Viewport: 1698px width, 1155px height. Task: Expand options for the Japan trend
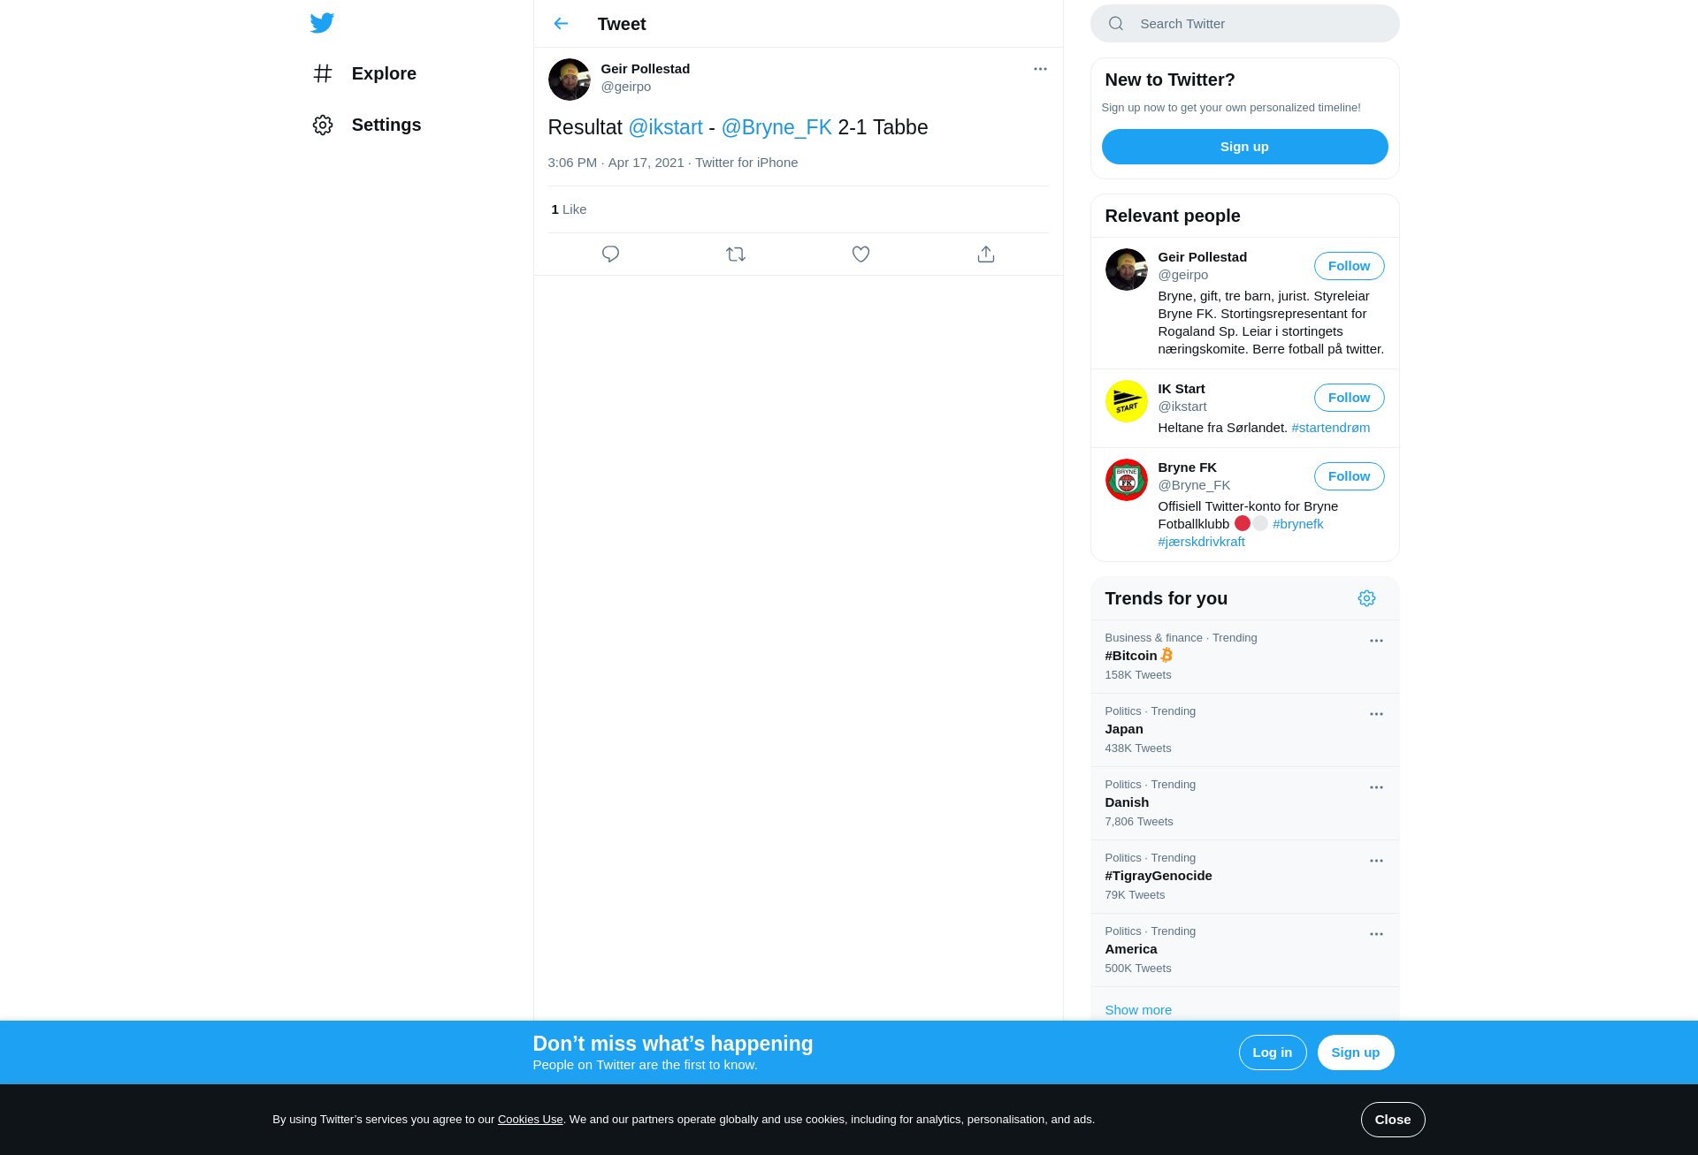click(1376, 714)
